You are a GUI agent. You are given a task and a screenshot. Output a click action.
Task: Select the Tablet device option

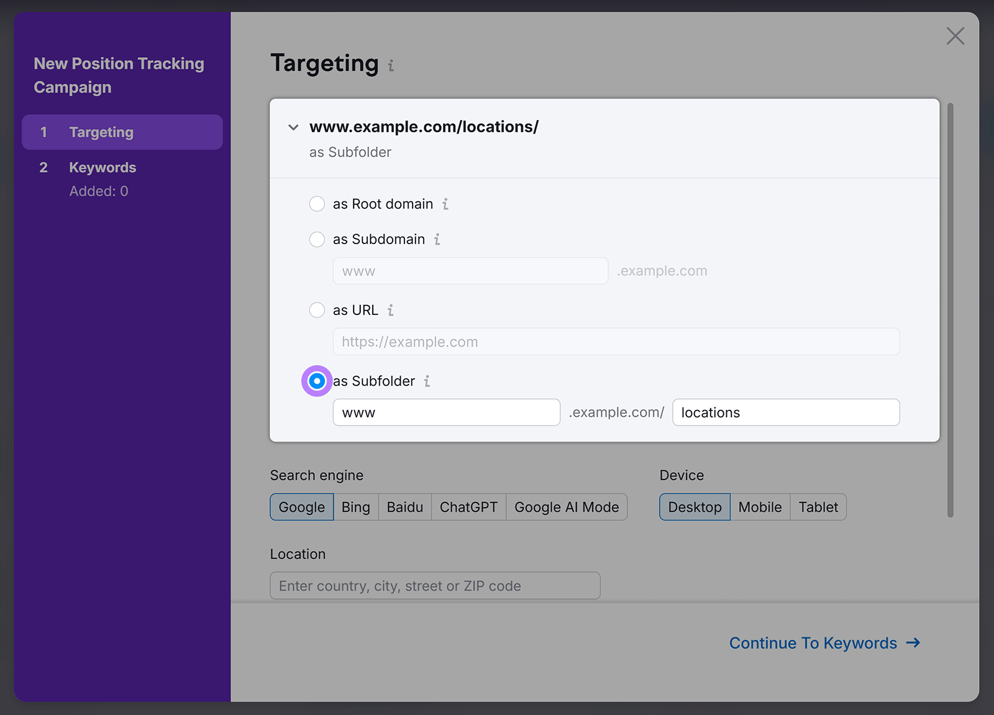coord(818,507)
